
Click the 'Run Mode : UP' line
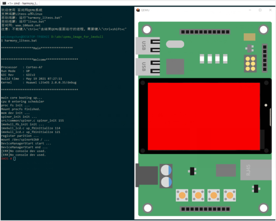coord(16,71)
